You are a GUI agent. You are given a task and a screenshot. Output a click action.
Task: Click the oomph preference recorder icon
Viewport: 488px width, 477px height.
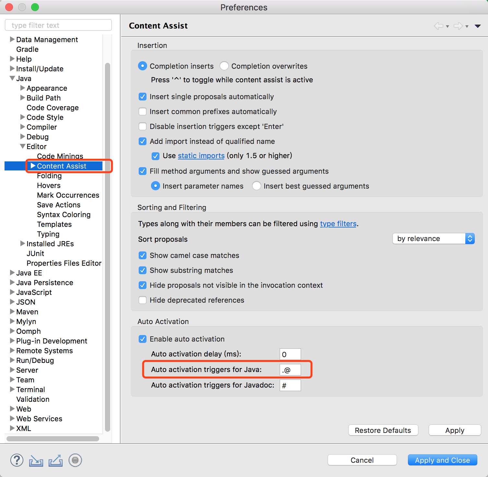point(75,460)
